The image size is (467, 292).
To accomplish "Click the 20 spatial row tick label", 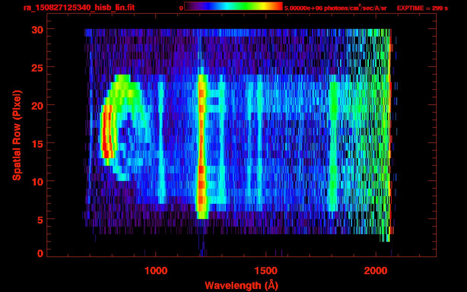I will tap(37, 105).
